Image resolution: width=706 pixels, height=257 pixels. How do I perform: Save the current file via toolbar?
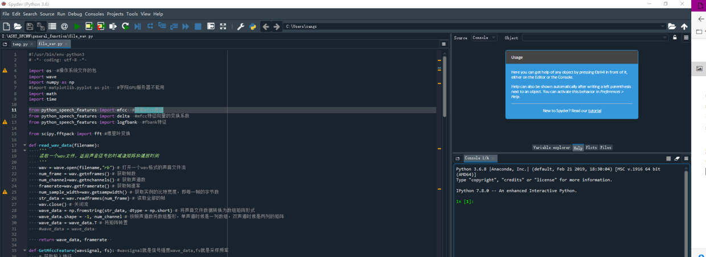pos(30,26)
